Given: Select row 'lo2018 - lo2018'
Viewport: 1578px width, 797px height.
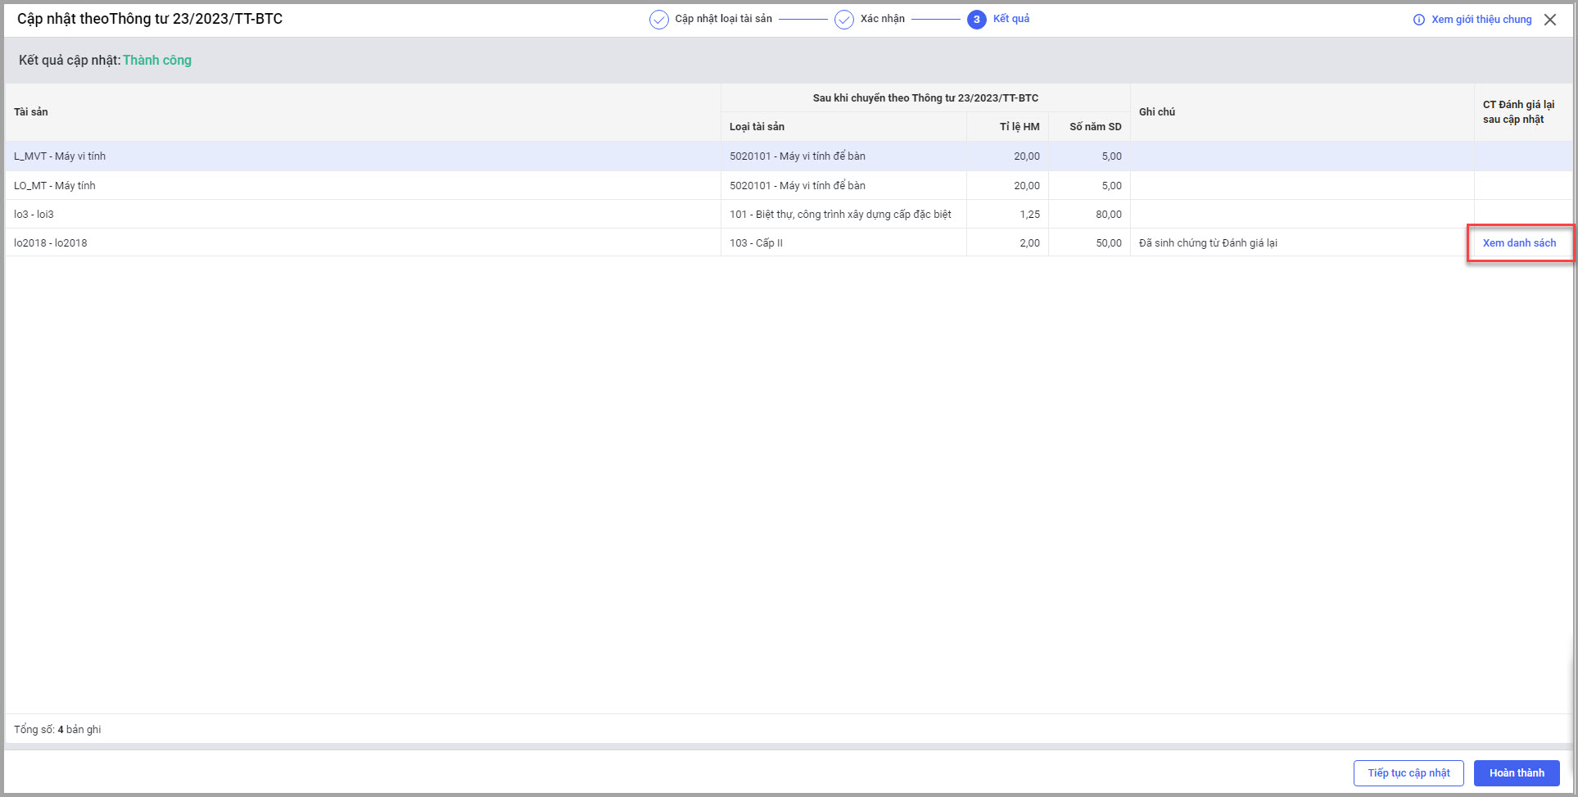Looking at the screenshot, I should [x=789, y=243].
